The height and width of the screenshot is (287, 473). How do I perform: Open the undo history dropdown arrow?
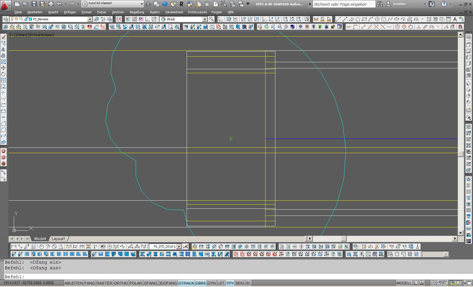pyautogui.click(x=66, y=4)
